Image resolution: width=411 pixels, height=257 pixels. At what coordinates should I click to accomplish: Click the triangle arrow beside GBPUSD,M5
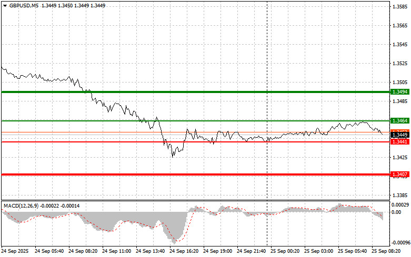[x=5, y=5]
